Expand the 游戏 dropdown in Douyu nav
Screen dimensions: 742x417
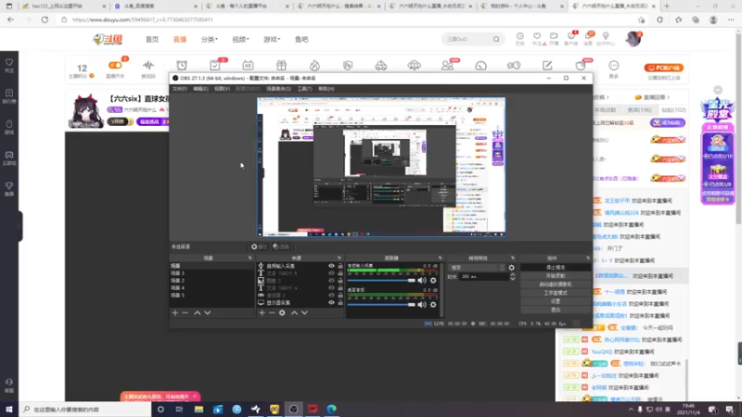tap(272, 39)
